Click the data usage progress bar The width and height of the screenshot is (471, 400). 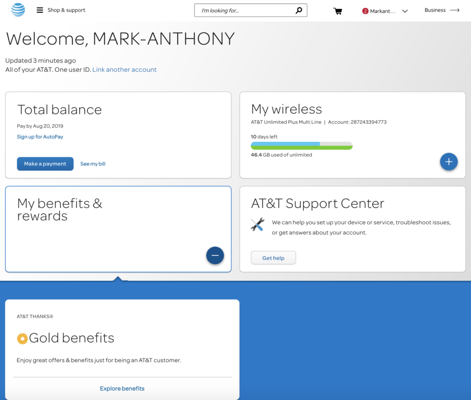[x=302, y=146]
